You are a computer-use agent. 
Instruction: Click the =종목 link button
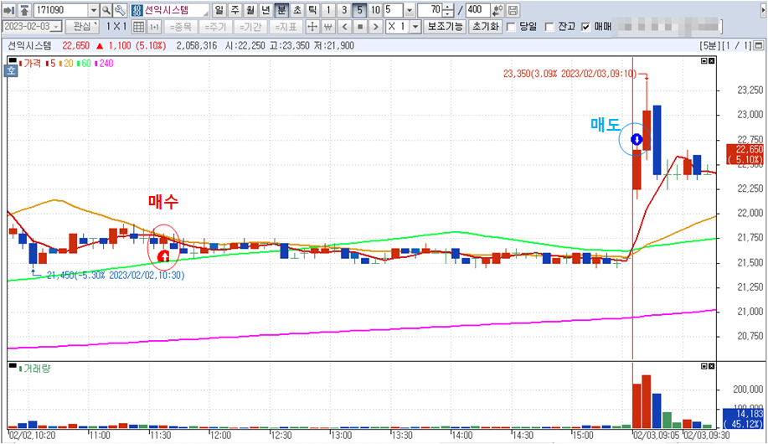tap(180, 27)
